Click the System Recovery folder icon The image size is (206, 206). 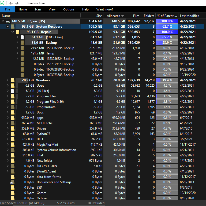coord(13,27)
